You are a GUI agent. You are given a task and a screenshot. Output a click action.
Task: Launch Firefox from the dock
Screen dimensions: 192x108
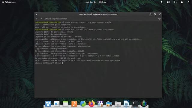(x=91, y=104)
